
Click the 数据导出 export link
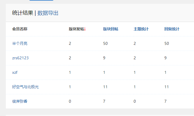click(x=48, y=13)
